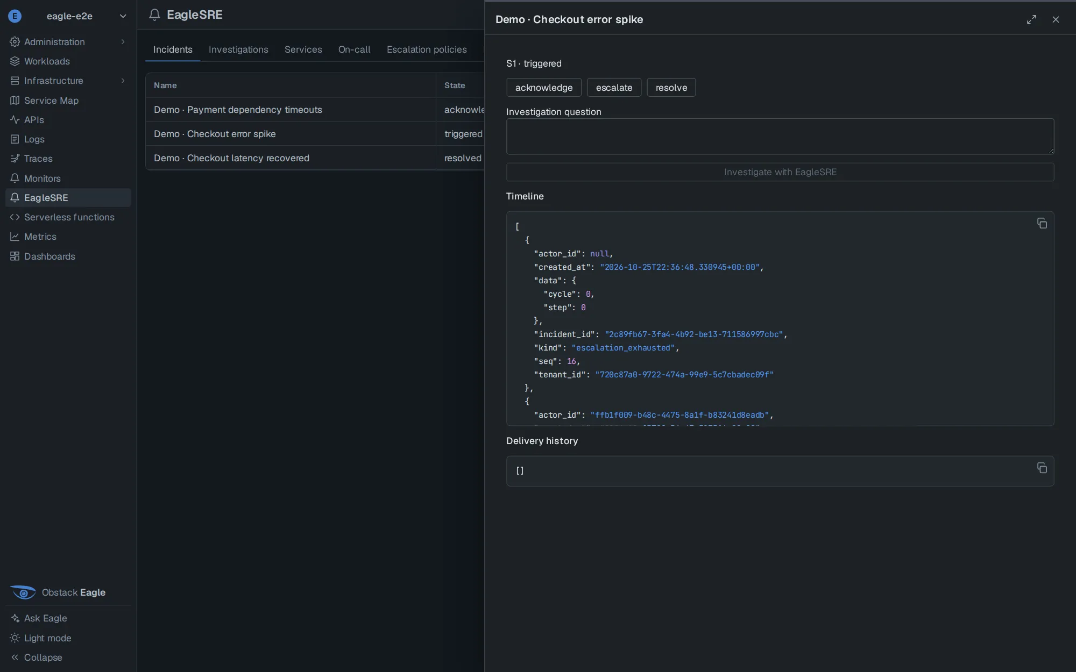Select the Incidents tab
The width and height of the screenshot is (1076, 672).
pyautogui.click(x=173, y=49)
